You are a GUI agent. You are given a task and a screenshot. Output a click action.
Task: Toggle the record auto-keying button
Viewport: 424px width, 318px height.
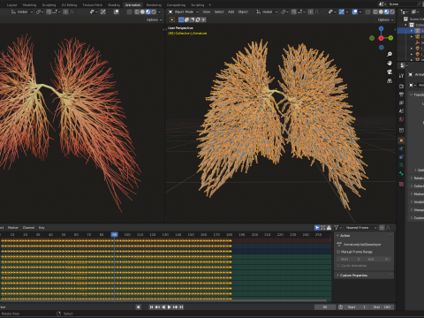pos(138,307)
